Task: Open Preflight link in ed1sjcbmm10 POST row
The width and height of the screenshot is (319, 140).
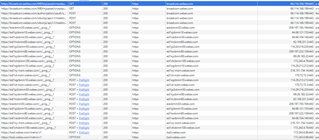Action: tap(84, 109)
